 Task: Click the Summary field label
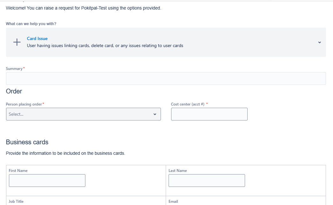coord(14,69)
